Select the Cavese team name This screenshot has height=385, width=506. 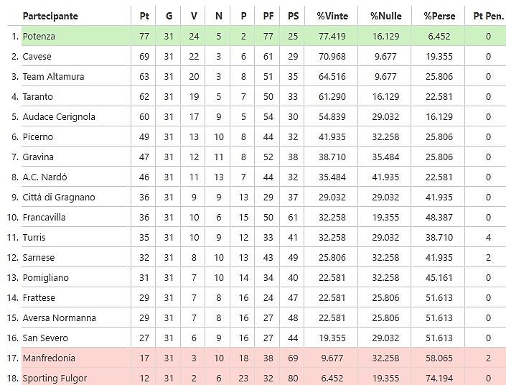tap(37, 57)
